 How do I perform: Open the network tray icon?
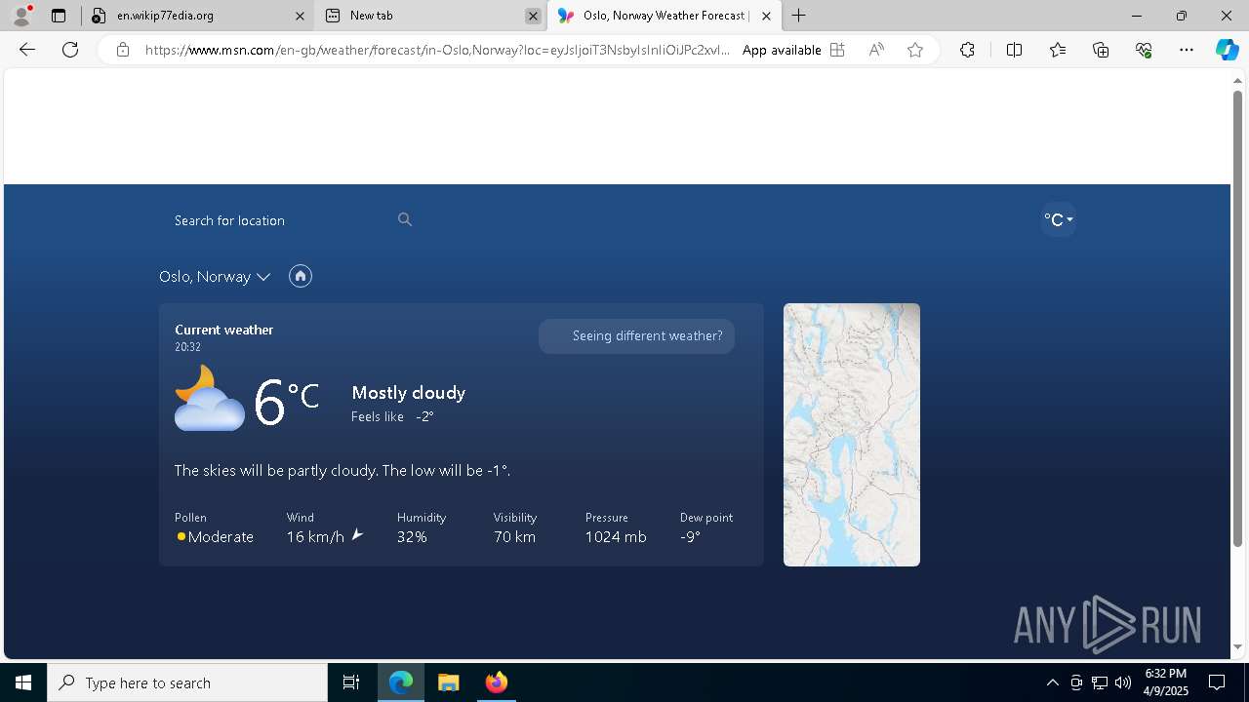tap(1100, 682)
